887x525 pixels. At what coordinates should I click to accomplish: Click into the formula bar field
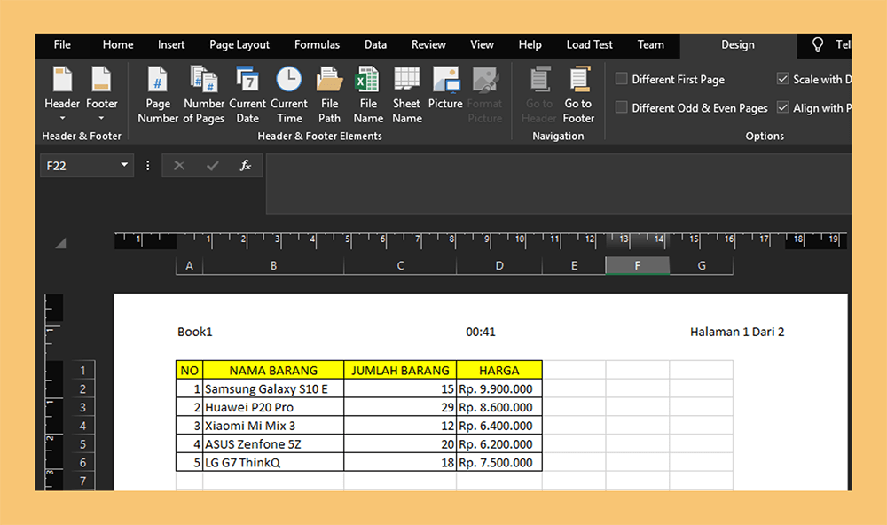pyautogui.click(x=558, y=184)
